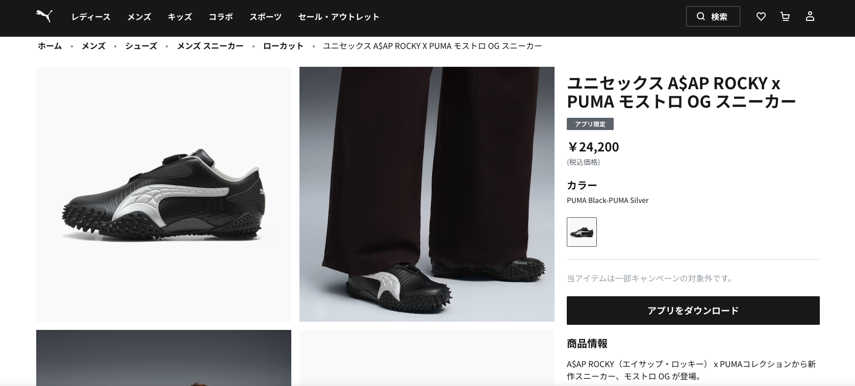Open the model wearing shoes image

pyautogui.click(x=427, y=194)
